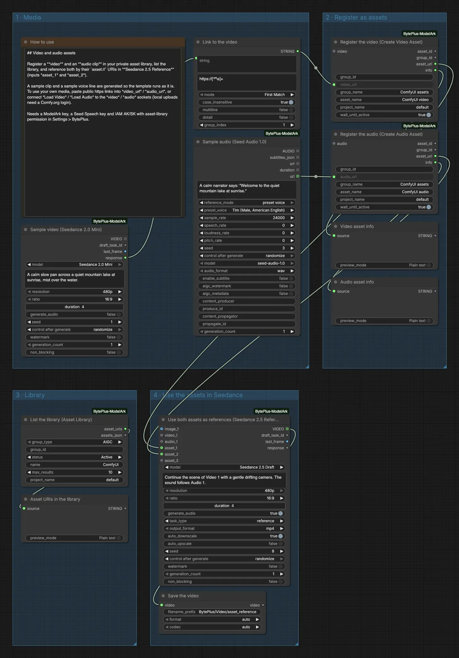Enable generate_audio in Sample video node
Viewport: 459px width, 658px height.
(x=119, y=314)
